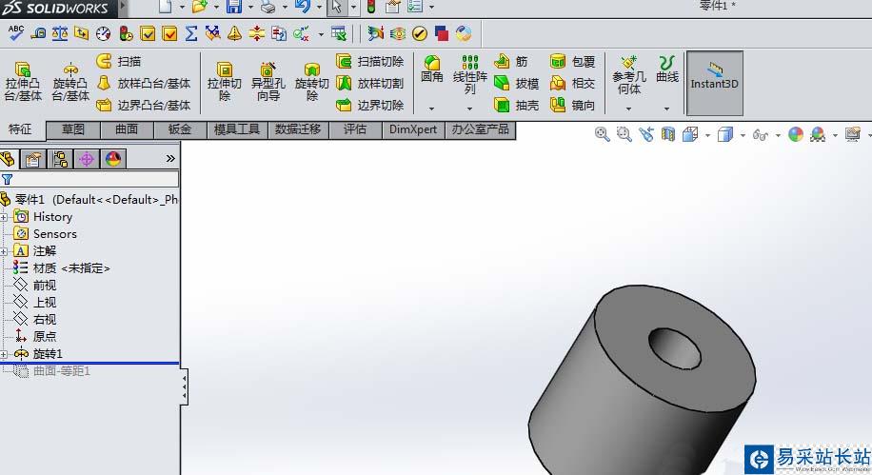Click the Swept Cut (扫描切除) tool
The width and height of the screenshot is (872, 475).
click(369, 61)
